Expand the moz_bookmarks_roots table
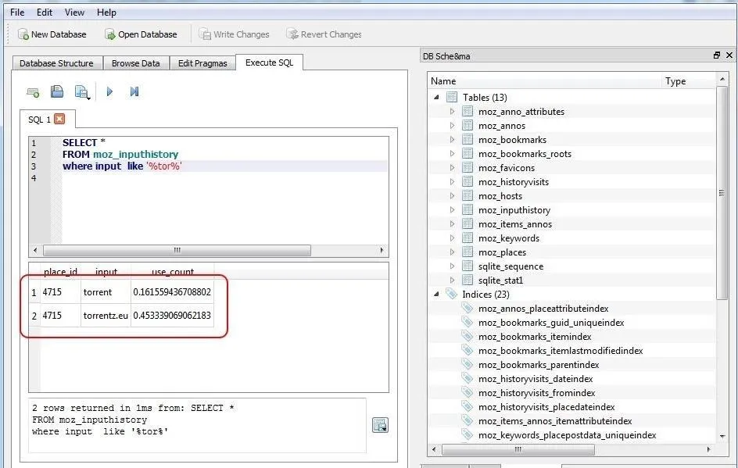This screenshot has height=468, width=738. [x=453, y=154]
